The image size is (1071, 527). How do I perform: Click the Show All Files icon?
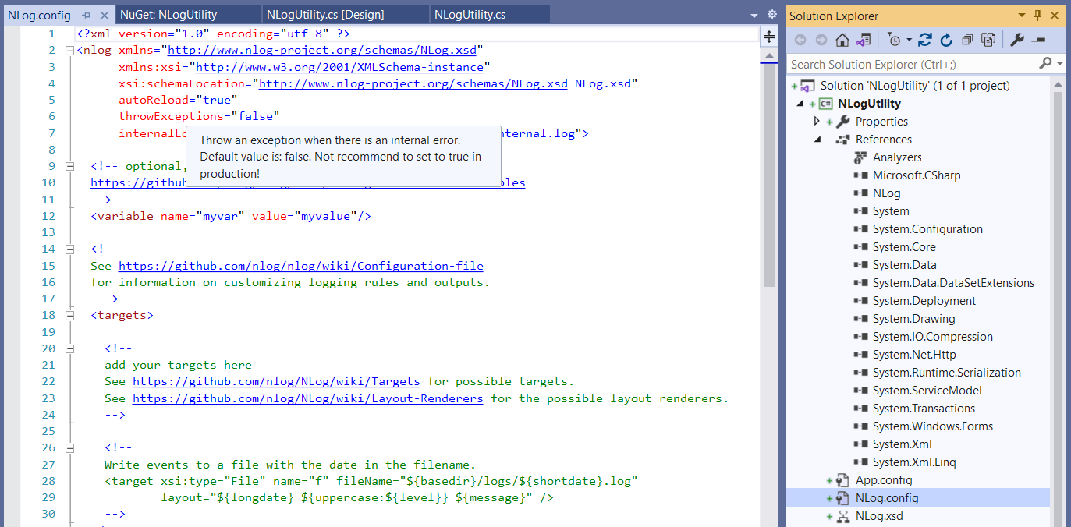[988, 40]
